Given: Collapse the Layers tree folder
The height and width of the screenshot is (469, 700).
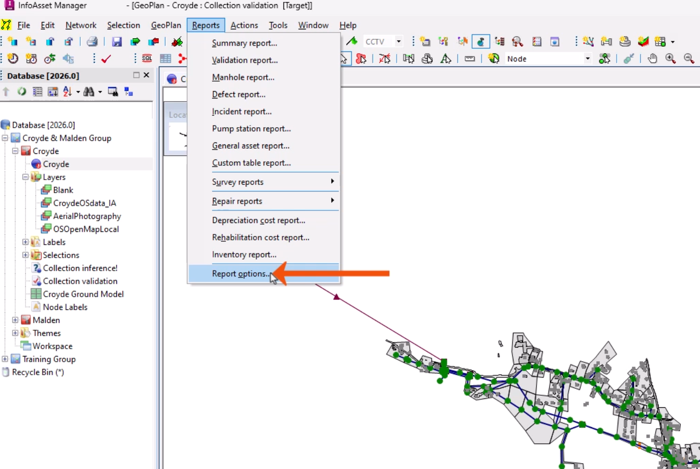Looking at the screenshot, I should point(25,177).
